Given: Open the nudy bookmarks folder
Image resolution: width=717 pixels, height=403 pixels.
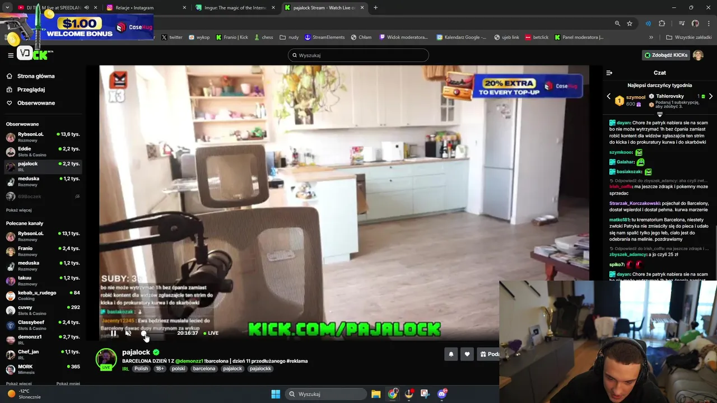Looking at the screenshot, I should click(290, 38).
